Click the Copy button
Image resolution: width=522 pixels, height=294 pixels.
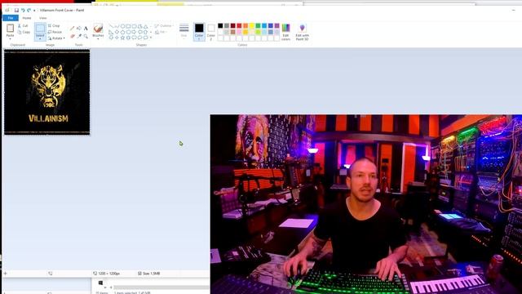24,32
